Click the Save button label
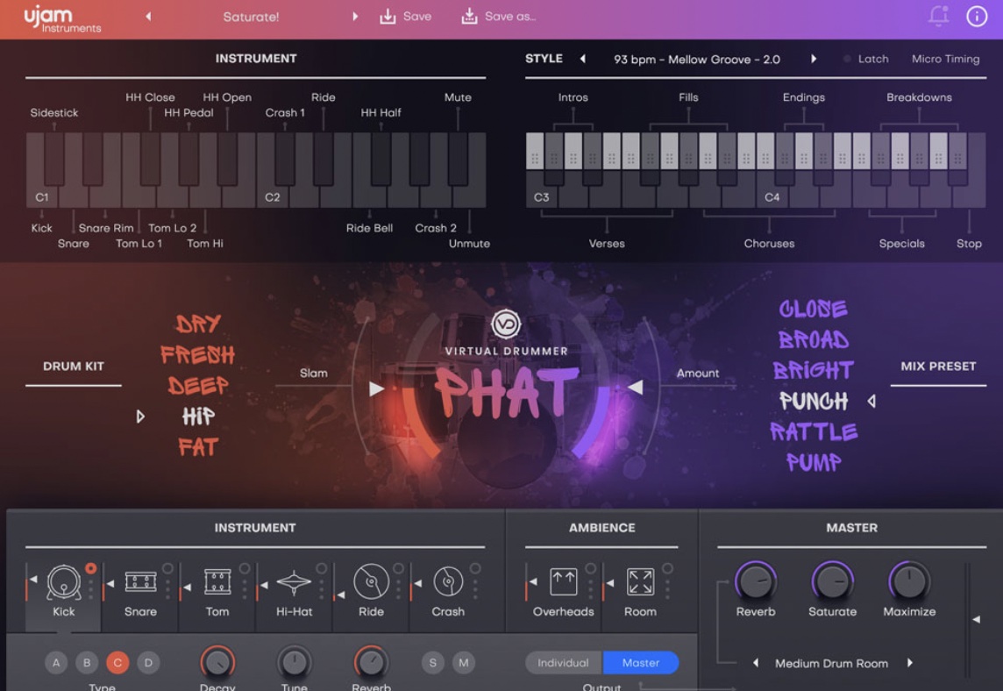This screenshot has height=691, width=1003. pos(417,16)
